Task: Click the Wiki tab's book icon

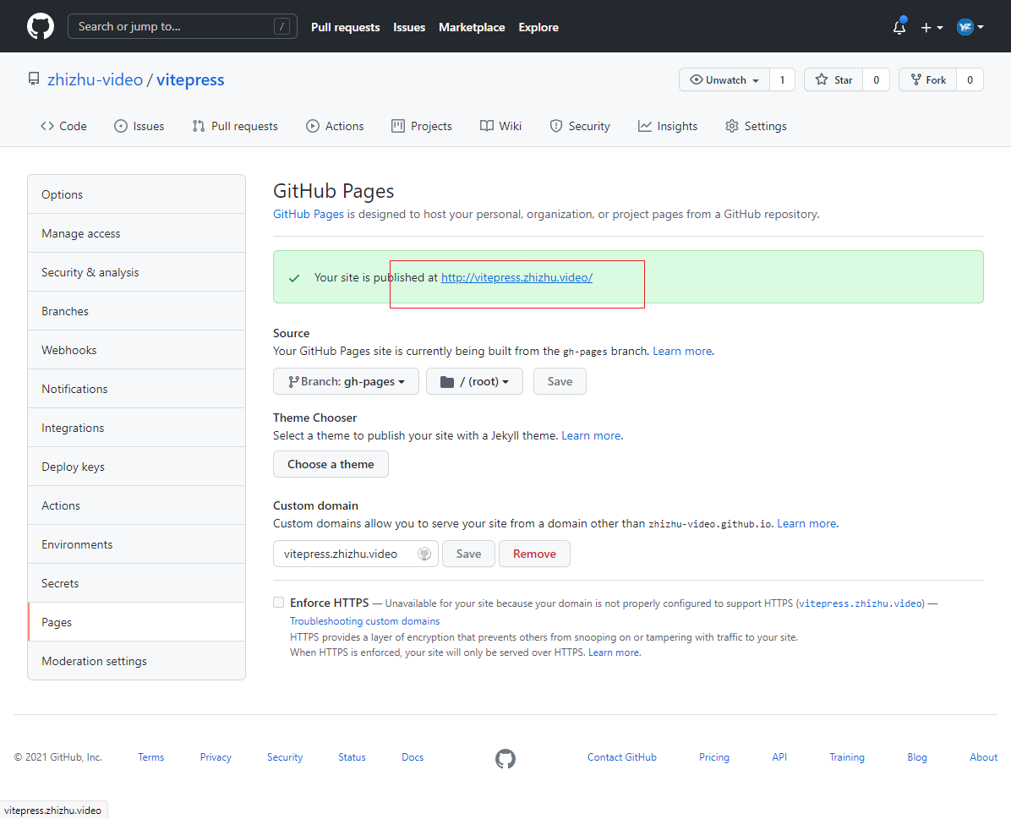Action: pyautogui.click(x=487, y=126)
